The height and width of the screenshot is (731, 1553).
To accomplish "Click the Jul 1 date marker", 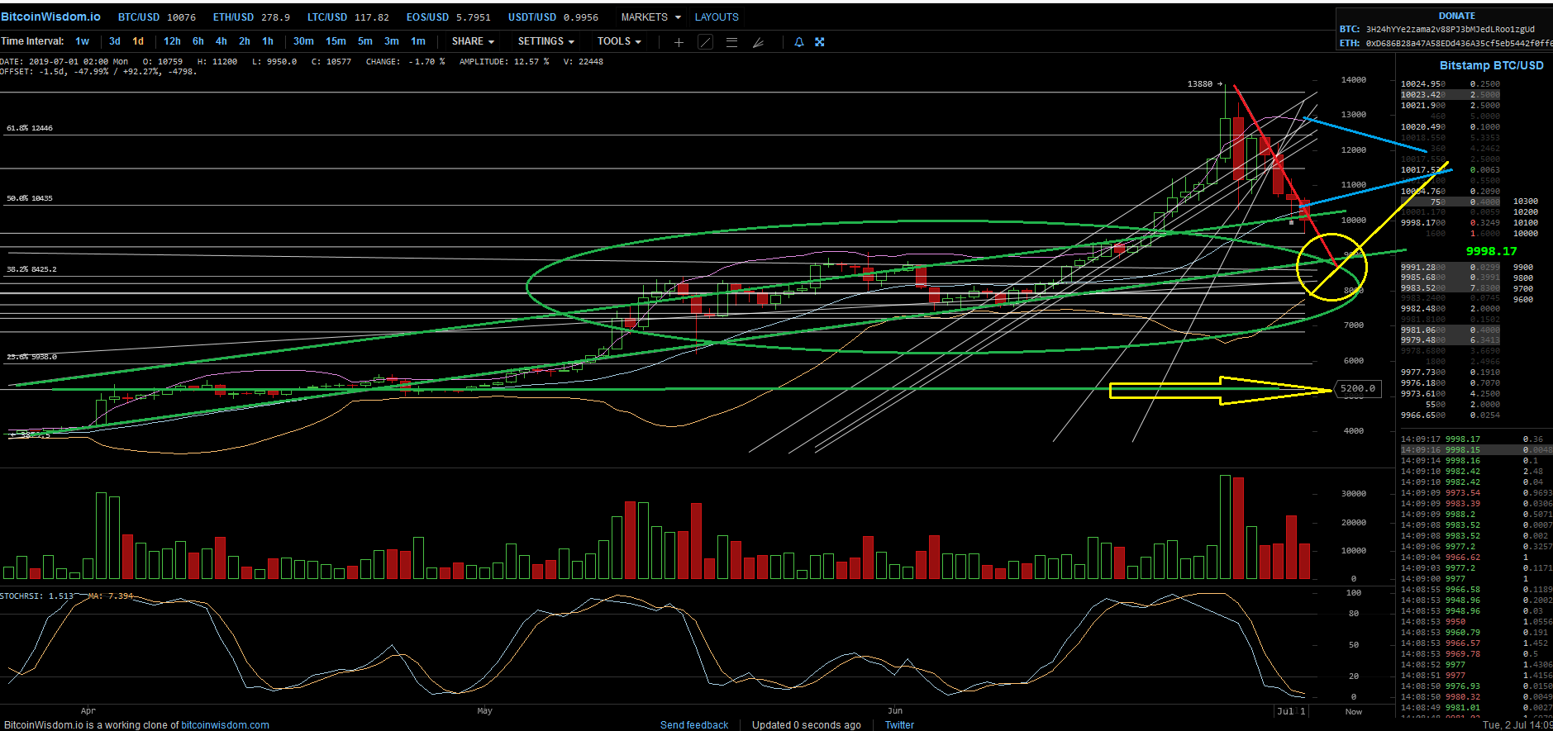I will click(x=1291, y=711).
